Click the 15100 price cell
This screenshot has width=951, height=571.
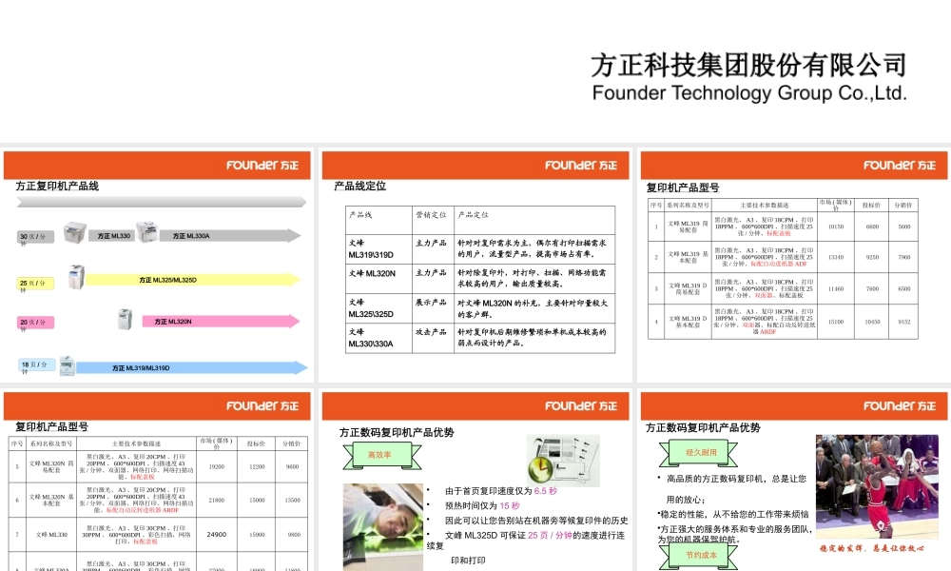click(836, 322)
